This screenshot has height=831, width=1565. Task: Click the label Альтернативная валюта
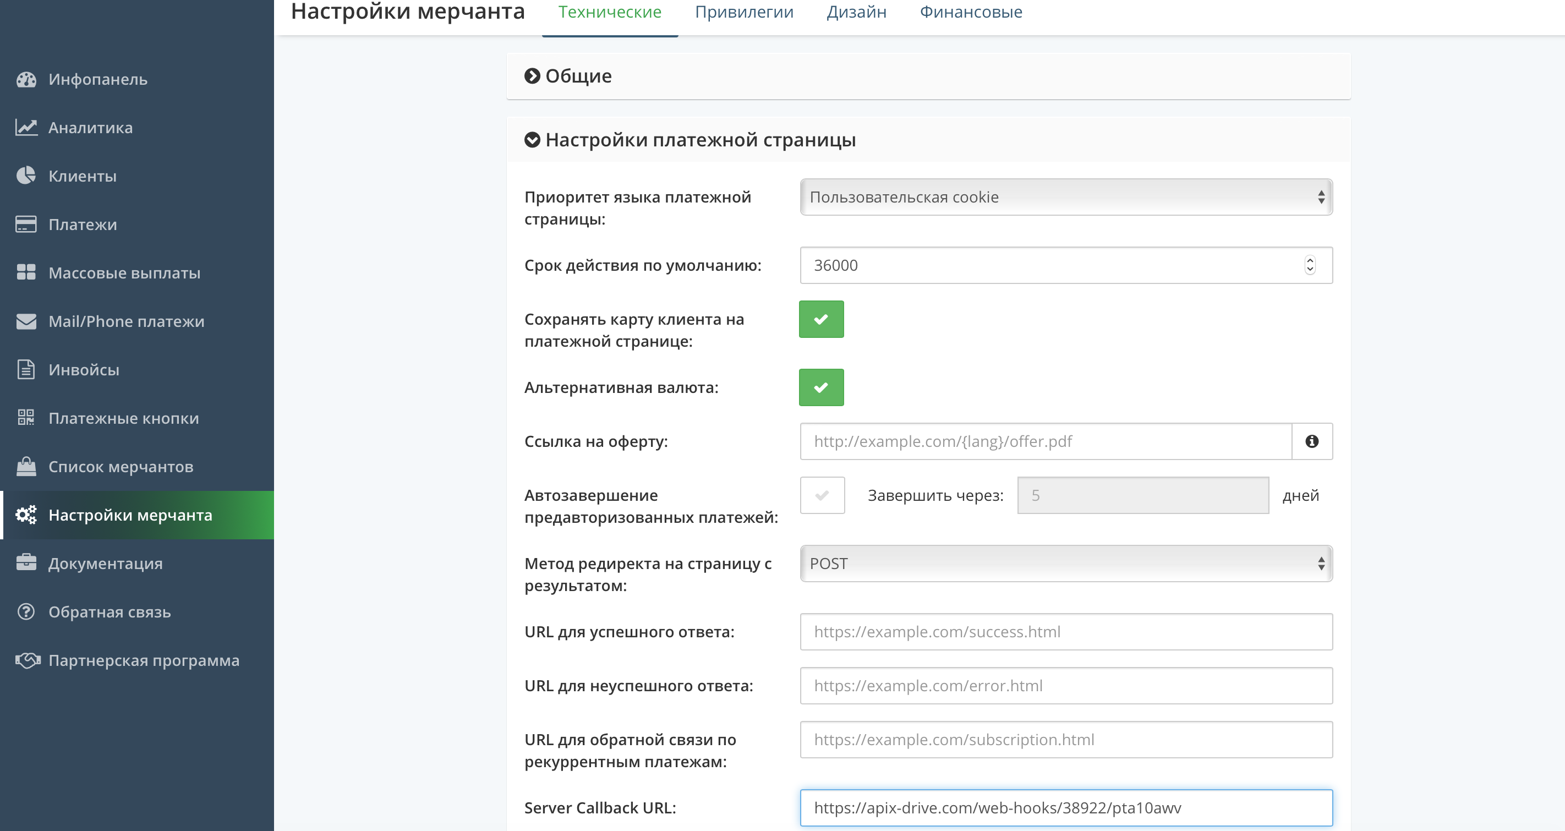[x=621, y=387]
